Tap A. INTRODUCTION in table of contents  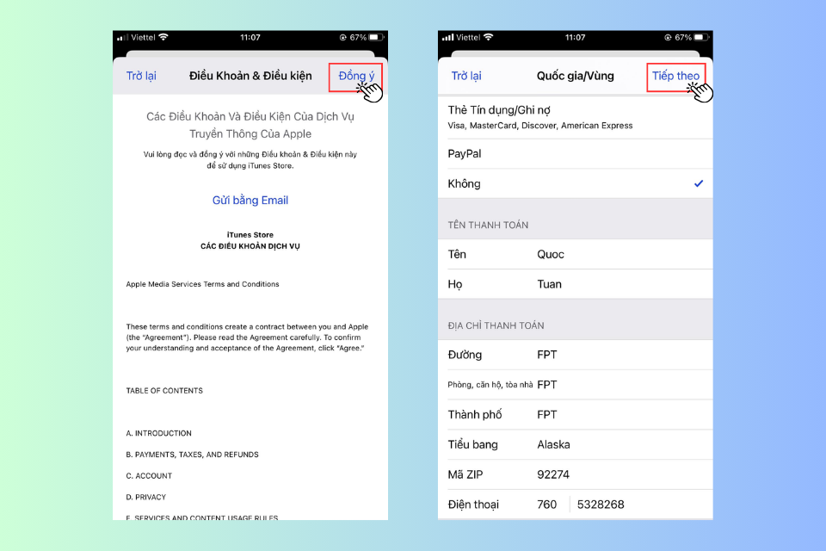click(158, 433)
